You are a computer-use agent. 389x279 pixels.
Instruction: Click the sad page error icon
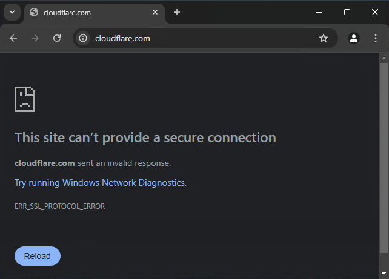25,99
